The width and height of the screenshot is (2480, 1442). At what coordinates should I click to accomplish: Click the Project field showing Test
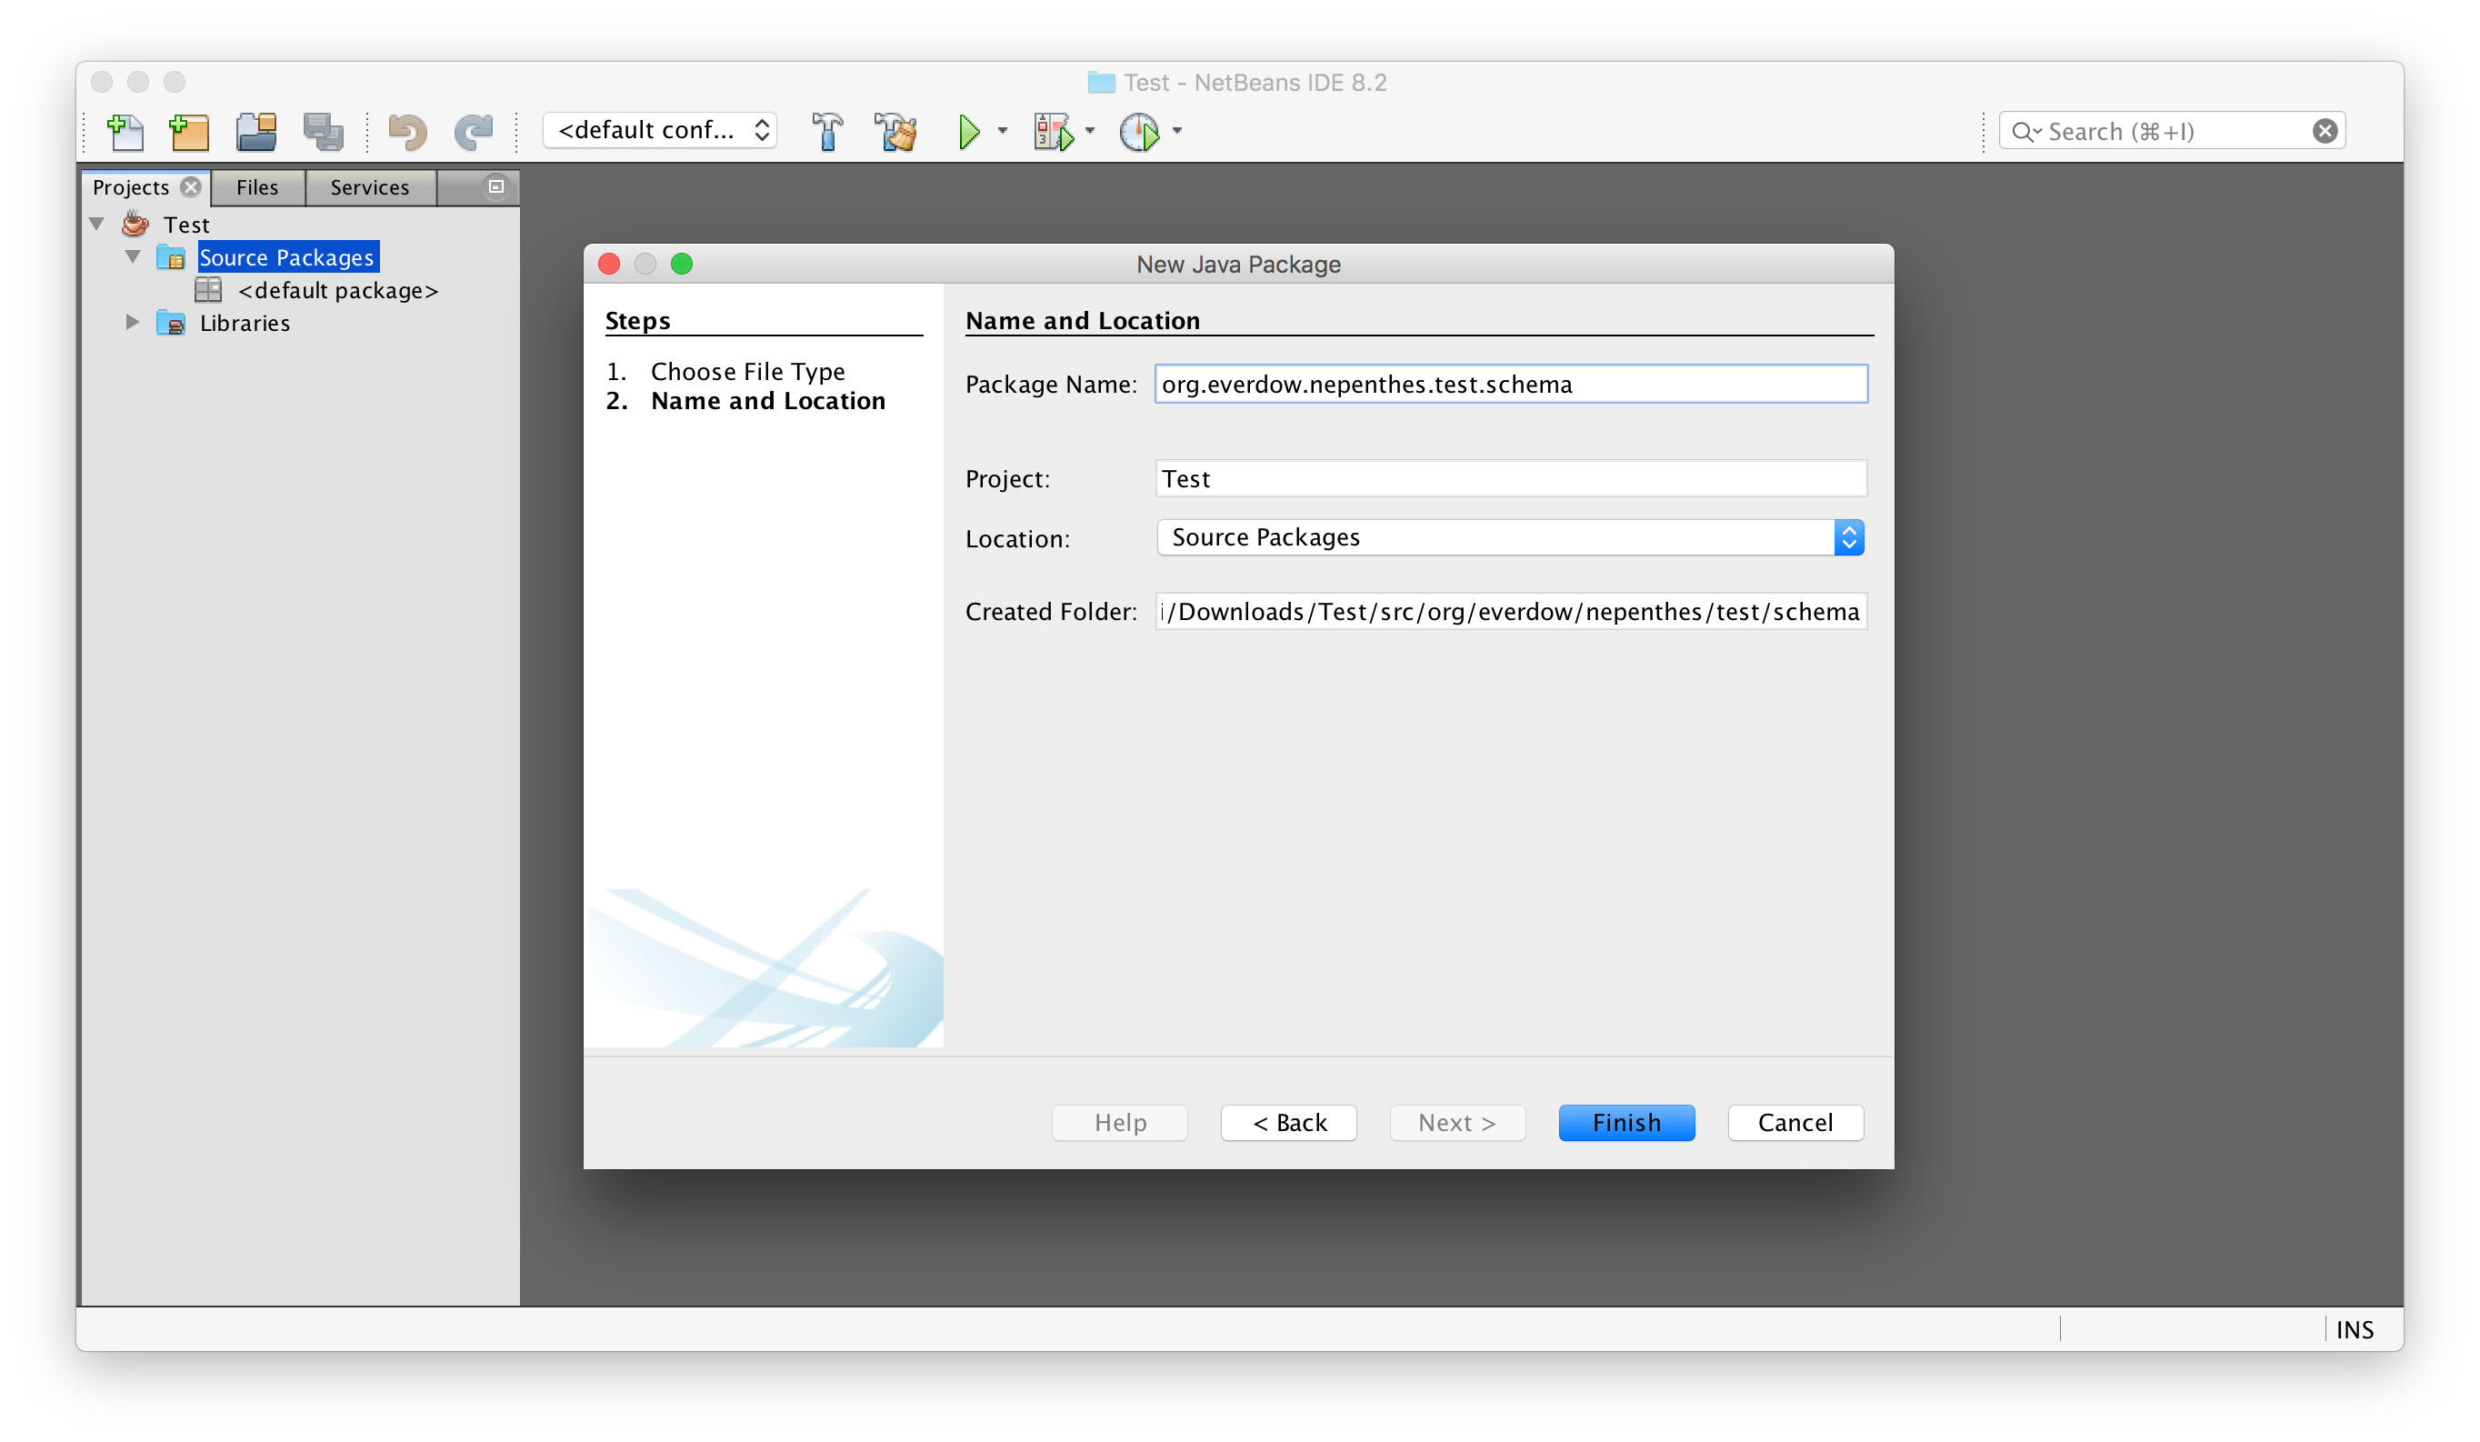click(1511, 478)
